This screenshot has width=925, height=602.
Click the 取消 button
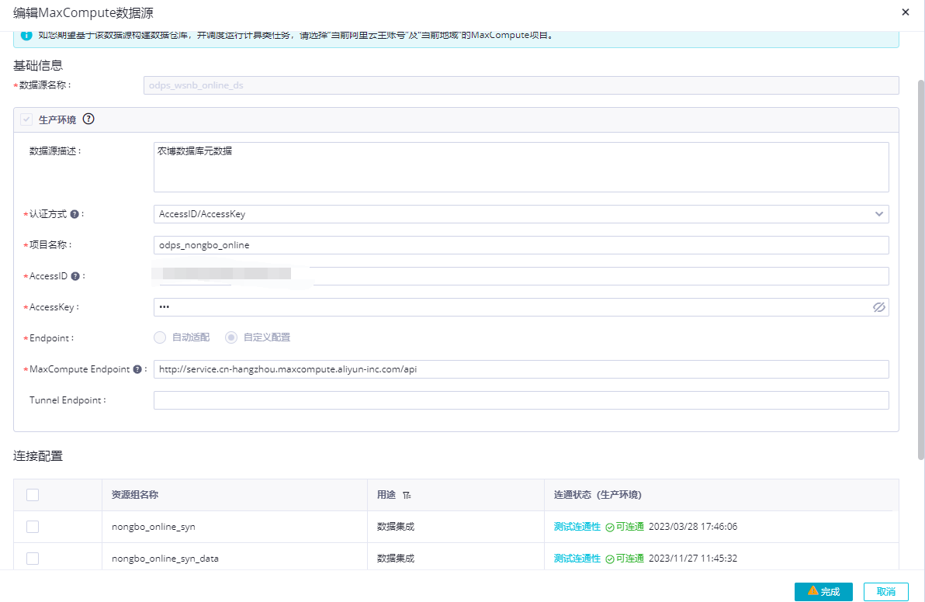pyautogui.click(x=886, y=591)
